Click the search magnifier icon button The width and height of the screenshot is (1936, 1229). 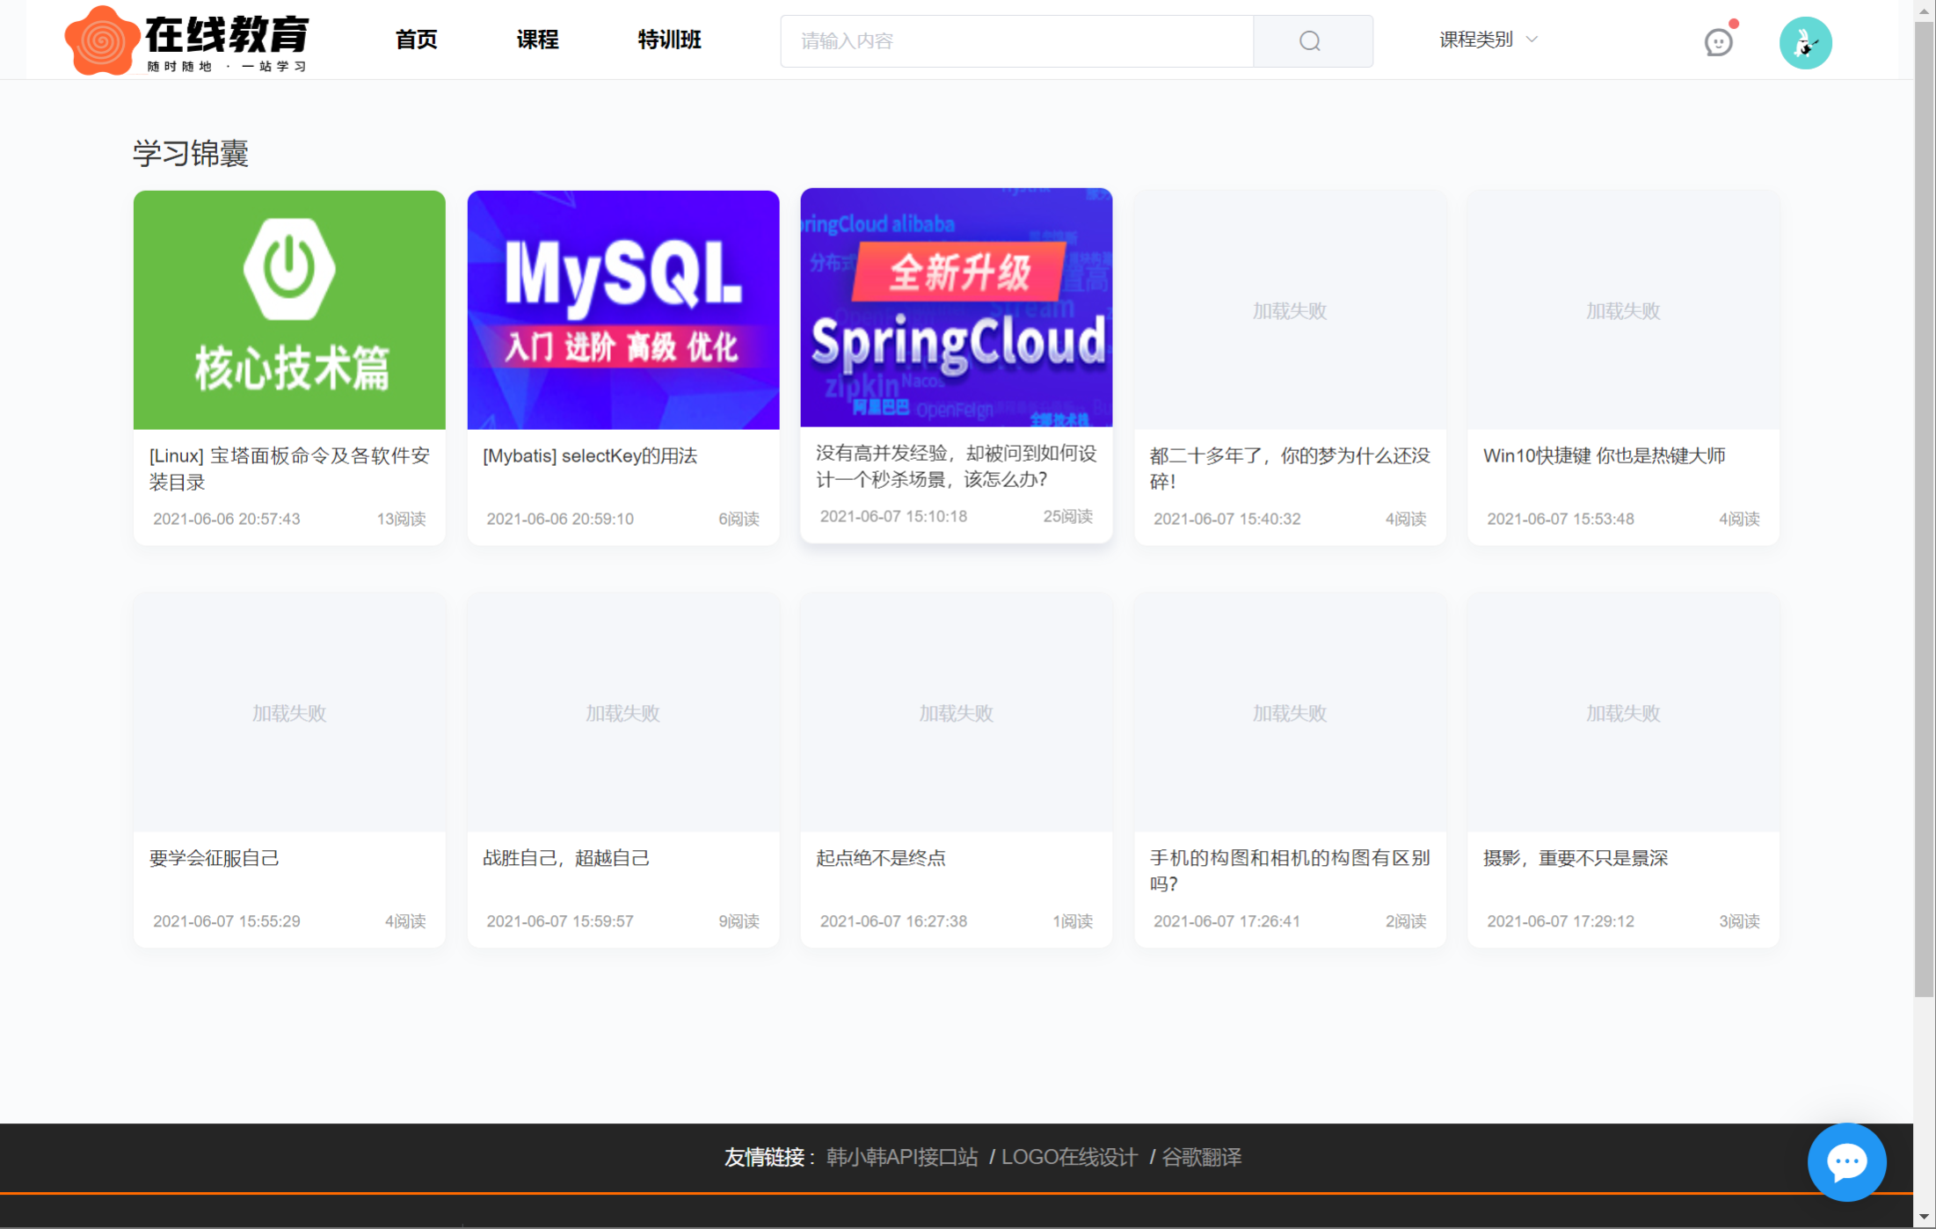(x=1311, y=41)
